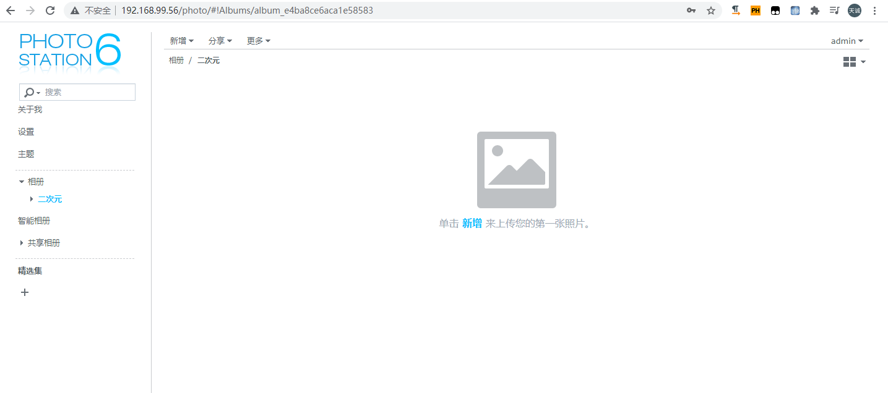Open the admin user dropdown
Screen dimensions: 888x393
(847, 41)
